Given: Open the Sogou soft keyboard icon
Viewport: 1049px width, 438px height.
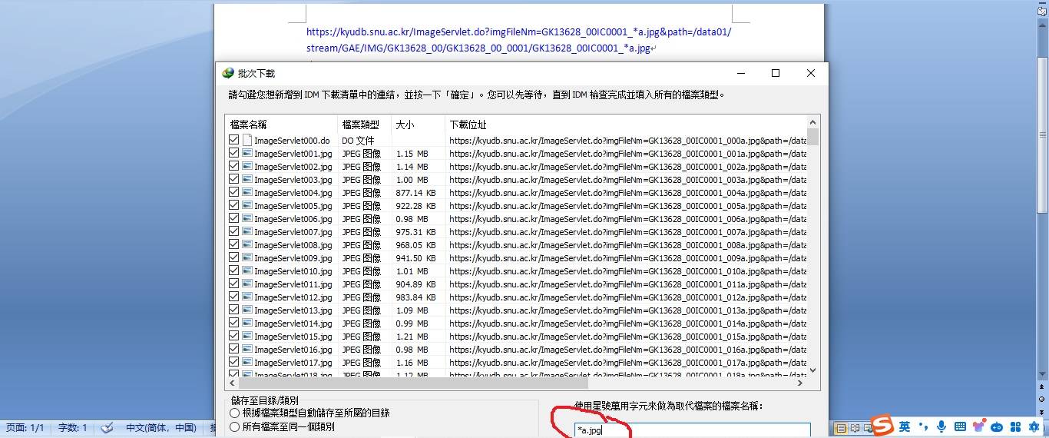Looking at the screenshot, I should click(x=960, y=426).
